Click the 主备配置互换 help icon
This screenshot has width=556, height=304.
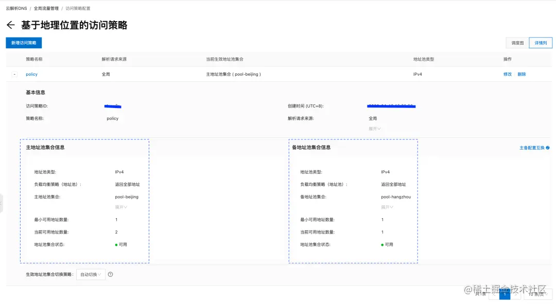click(x=548, y=148)
